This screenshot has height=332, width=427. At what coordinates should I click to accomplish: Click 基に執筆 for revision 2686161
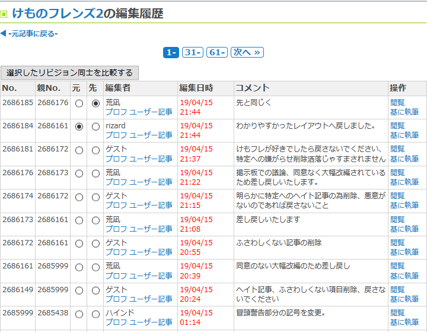pos(404,276)
